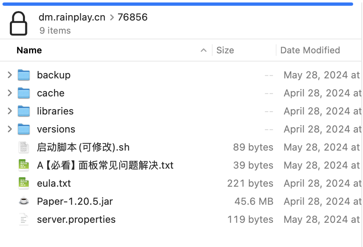
Task: Click the server.properties file icon
Action: coord(24,219)
